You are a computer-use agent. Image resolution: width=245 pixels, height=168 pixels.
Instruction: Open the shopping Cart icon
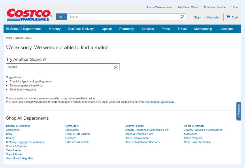228,17
